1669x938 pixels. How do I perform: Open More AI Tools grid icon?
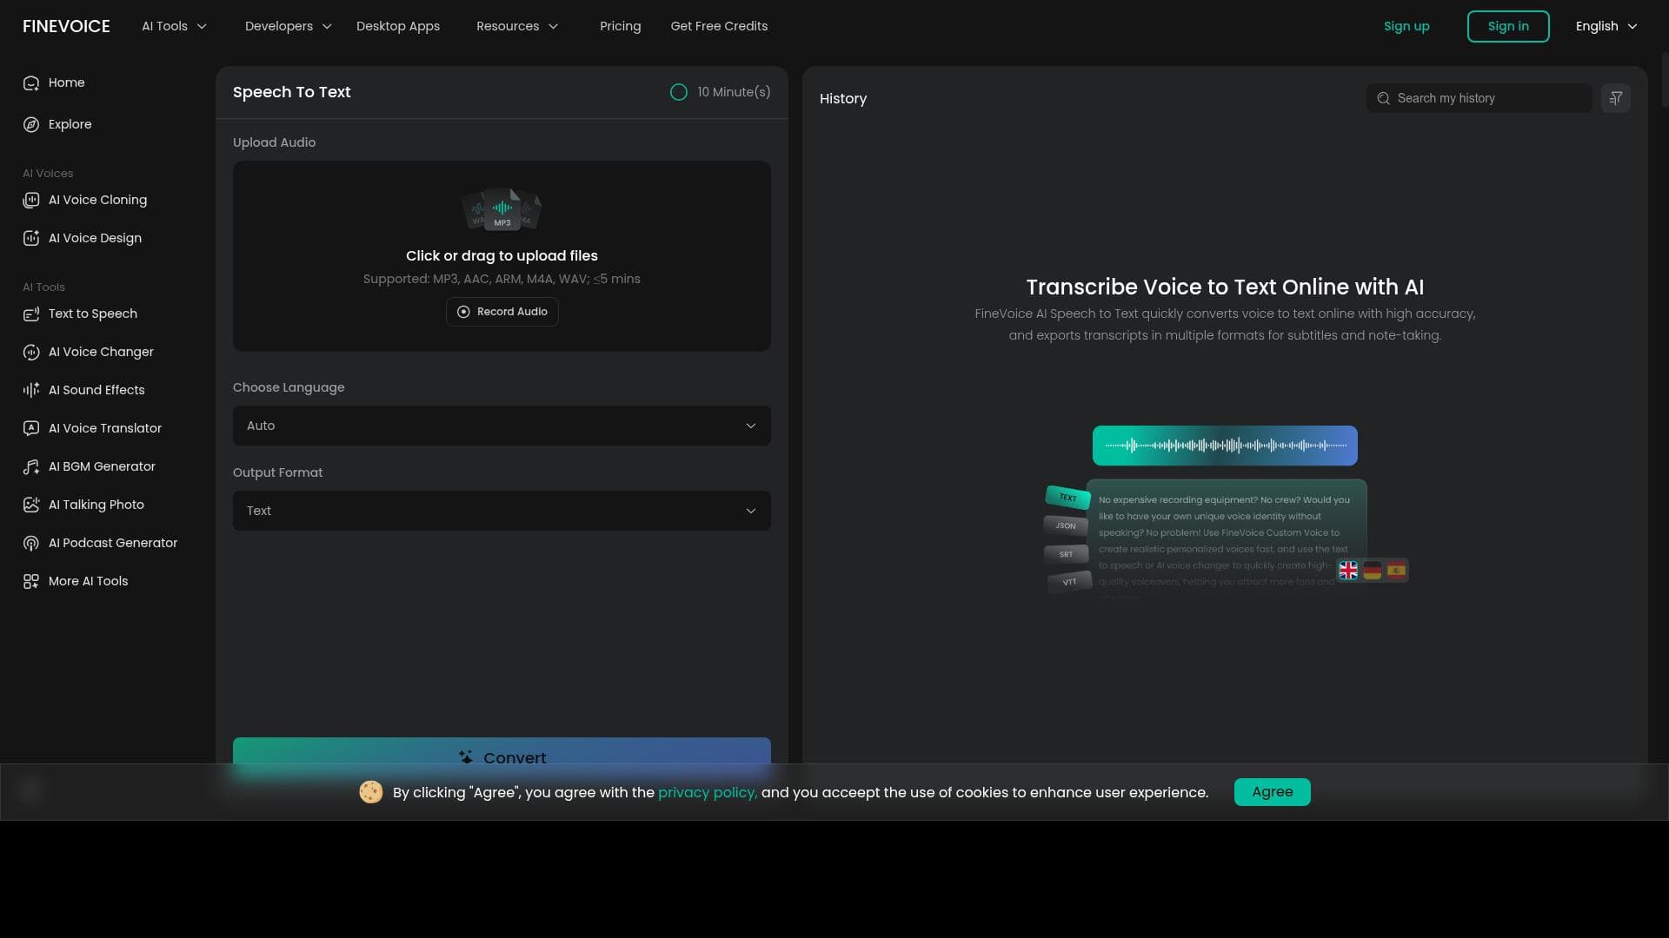[x=31, y=581]
